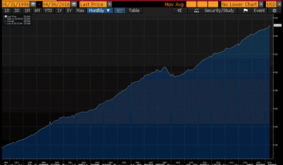Viewport: 283px width, 165px height.
Task: Select the 1M range tab
Action: pyautogui.click(x=27, y=10)
